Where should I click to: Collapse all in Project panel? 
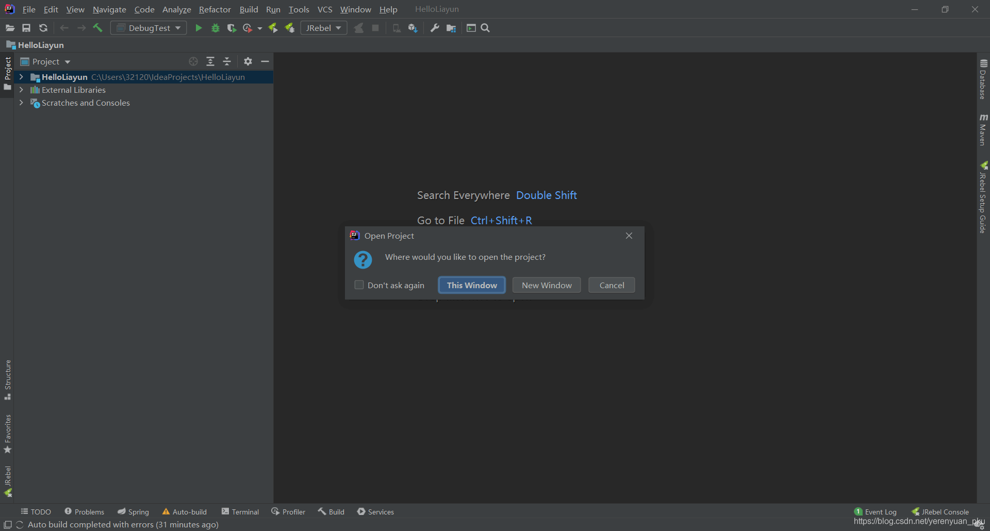click(x=227, y=61)
